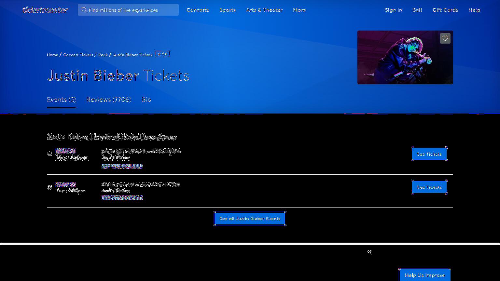
Task: Click the availability label under MAR 22 event
Action: 122,198
